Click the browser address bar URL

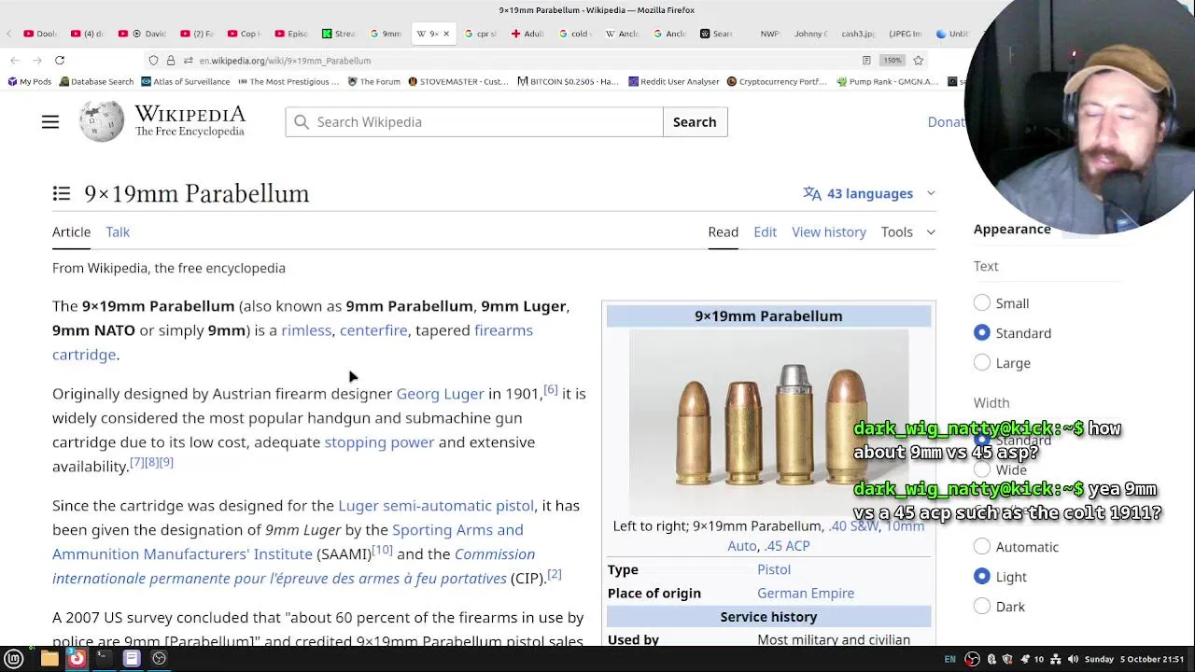(285, 61)
